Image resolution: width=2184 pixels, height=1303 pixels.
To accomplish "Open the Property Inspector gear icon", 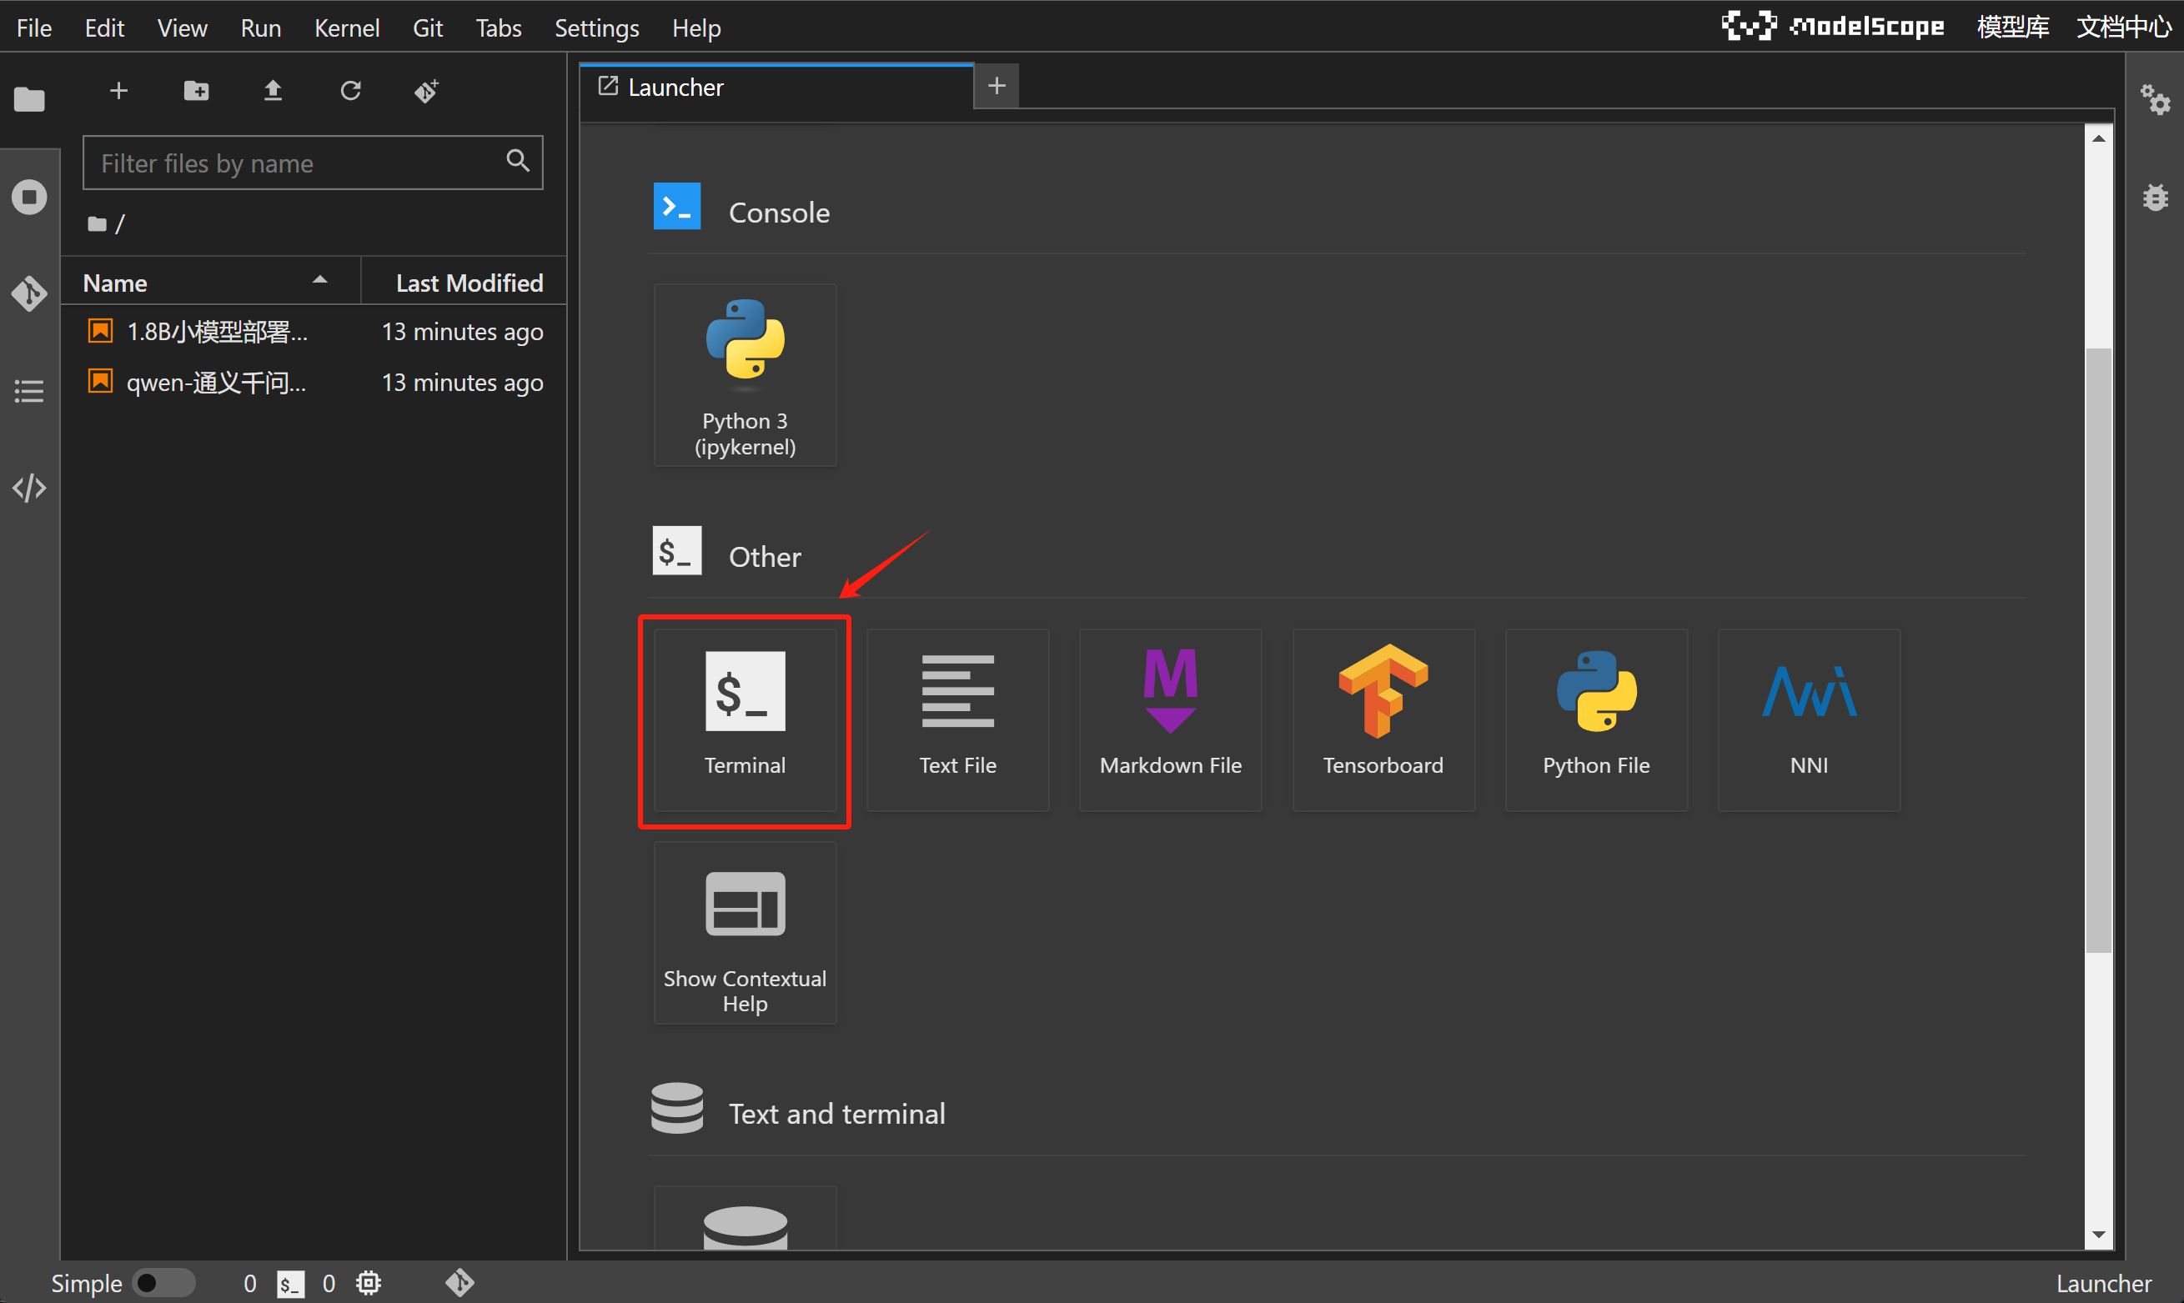I will pyautogui.click(x=2154, y=99).
